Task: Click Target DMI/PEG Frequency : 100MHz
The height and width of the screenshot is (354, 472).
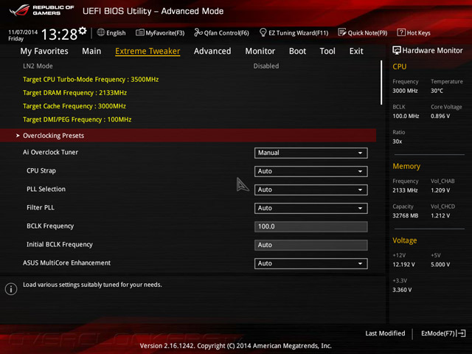Action: click(77, 119)
